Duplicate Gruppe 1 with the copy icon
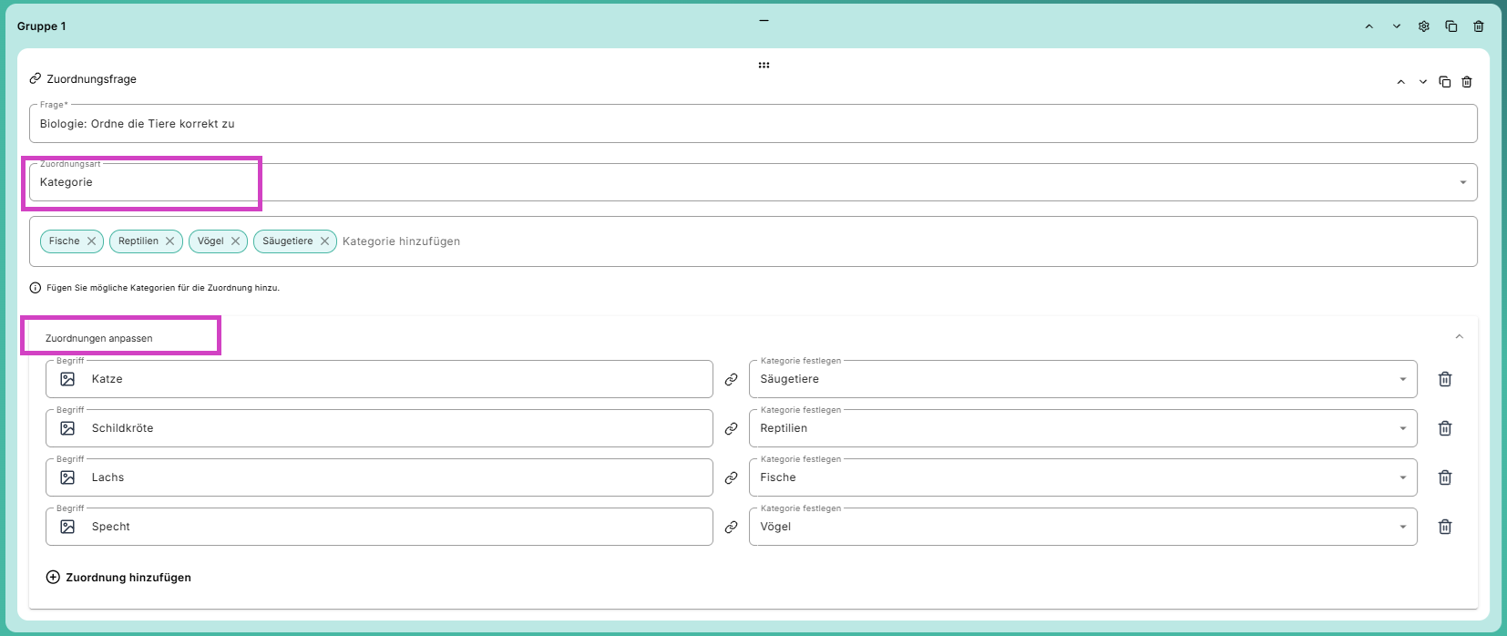The height and width of the screenshot is (636, 1507). 1451,26
